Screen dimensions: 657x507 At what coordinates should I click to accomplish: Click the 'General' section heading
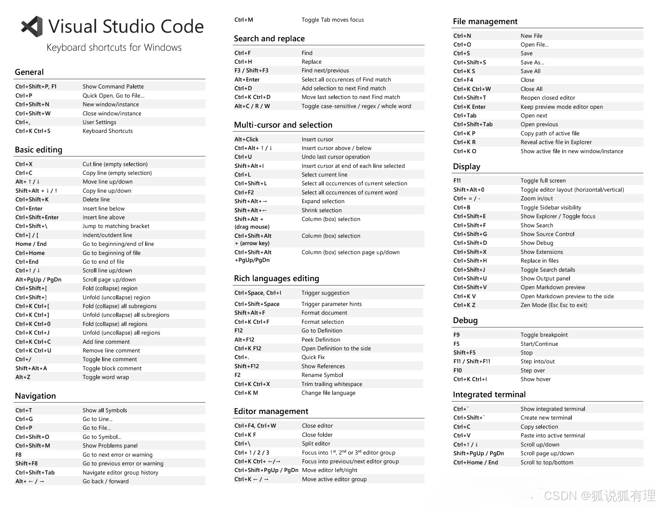(29, 72)
